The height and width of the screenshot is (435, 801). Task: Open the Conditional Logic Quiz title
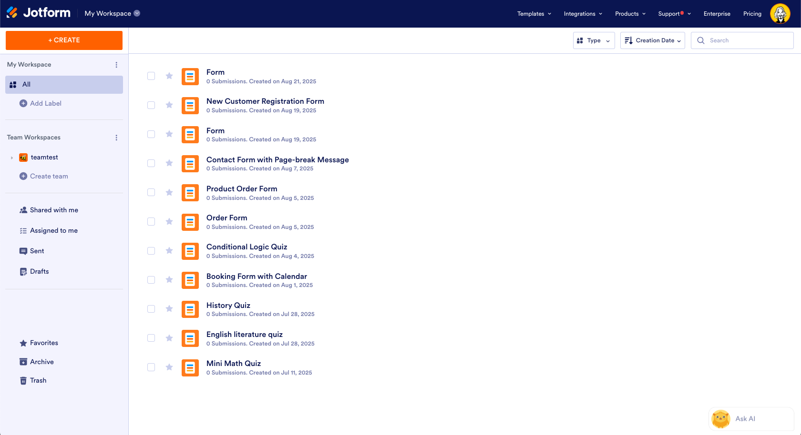click(246, 247)
